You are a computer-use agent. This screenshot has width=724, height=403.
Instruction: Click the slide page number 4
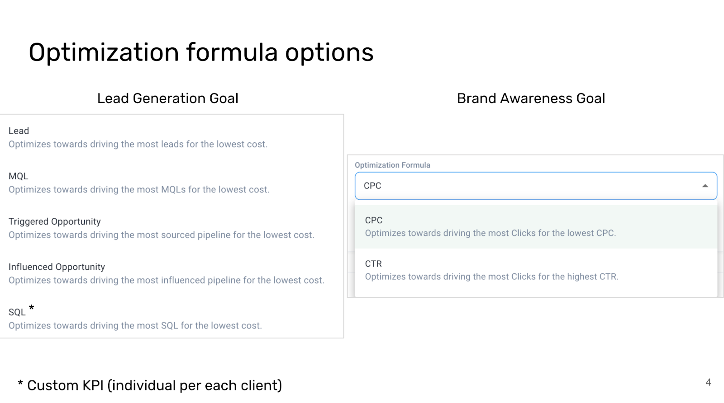708,382
